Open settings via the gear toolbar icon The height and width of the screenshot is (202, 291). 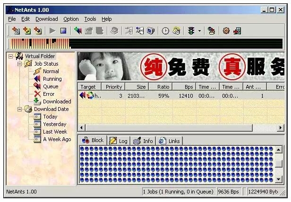[226, 31]
